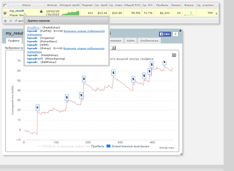Click the green profit history mini chart
The height and width of the screenshot is (171, 234).
(x=70, y=13)
